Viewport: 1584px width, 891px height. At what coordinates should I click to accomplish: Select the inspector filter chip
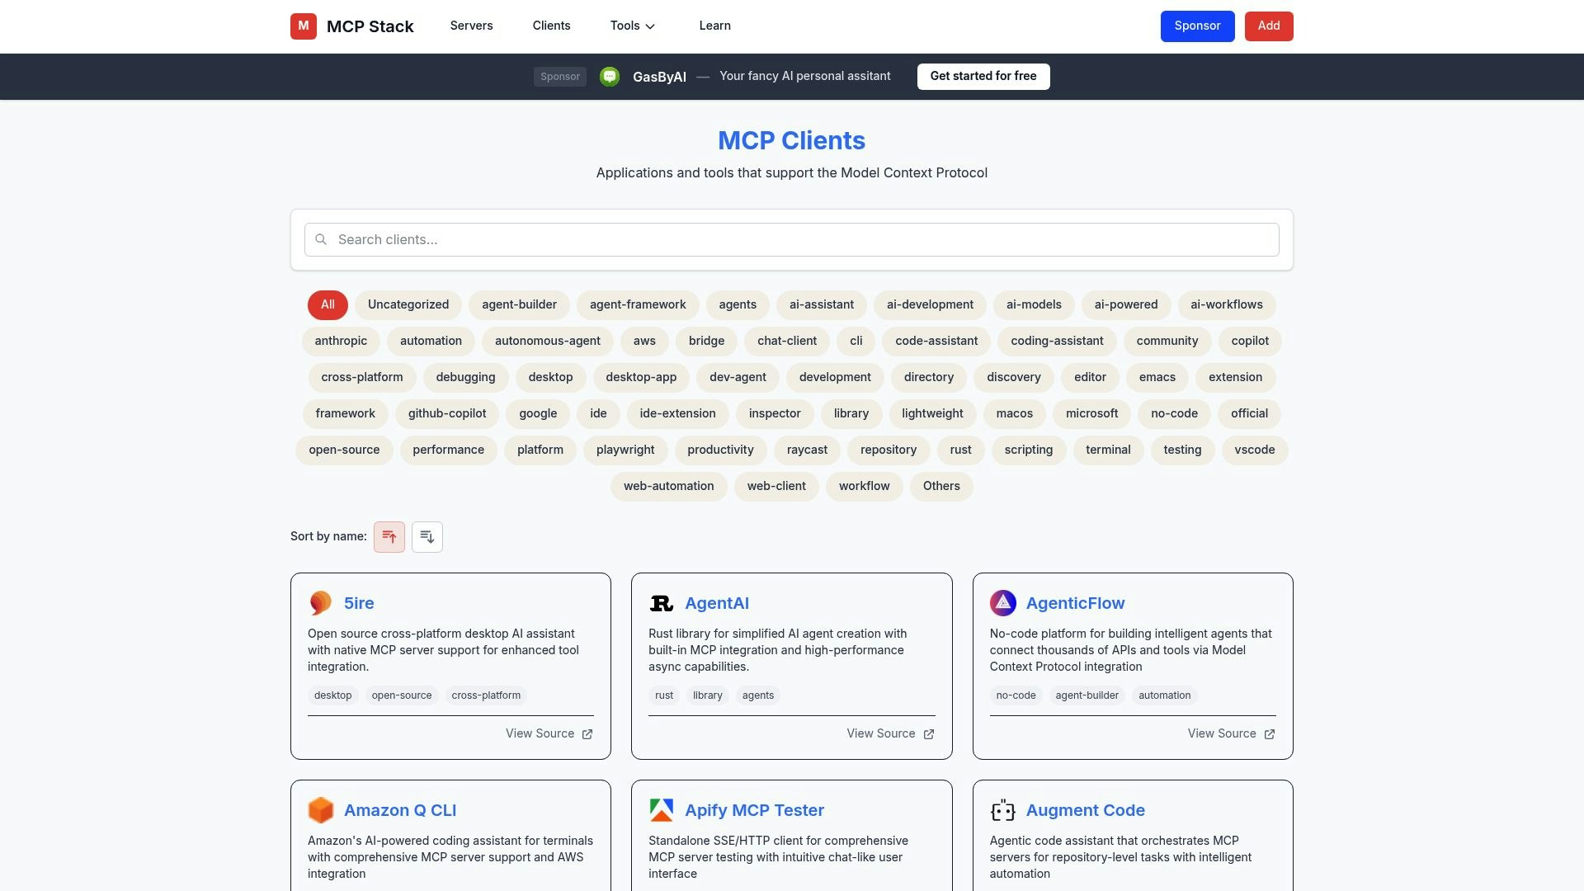coord(775,414)
